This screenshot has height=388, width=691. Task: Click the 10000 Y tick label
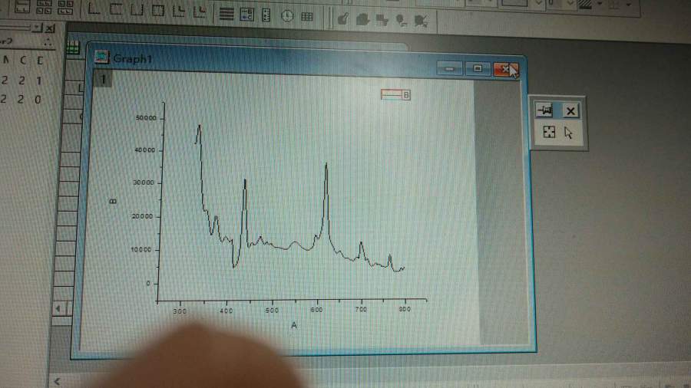(141, 249)
